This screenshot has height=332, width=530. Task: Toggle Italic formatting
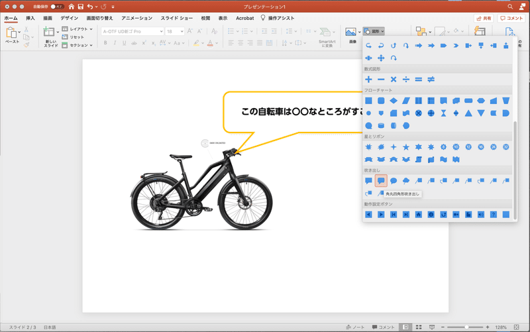pyautogui.click(x=115, y=43)
